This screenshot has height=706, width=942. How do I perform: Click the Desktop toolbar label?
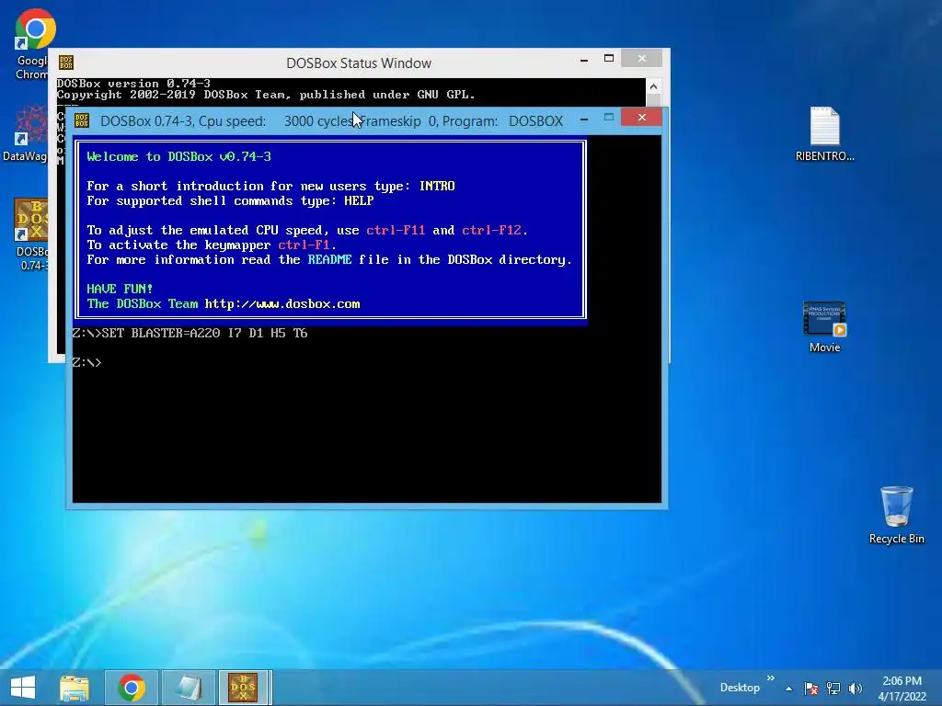[740, 688]
